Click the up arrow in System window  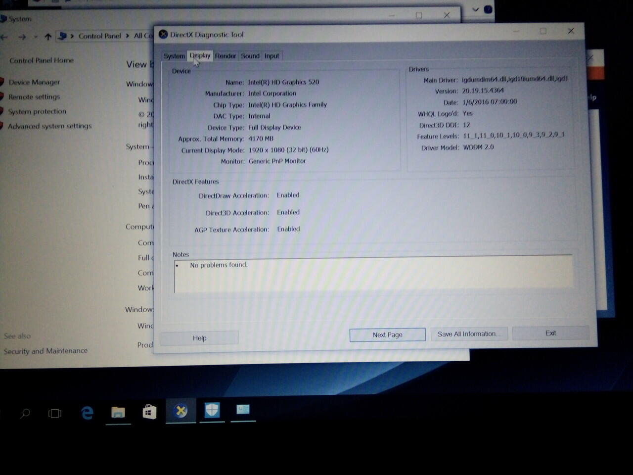tap(48, 37)
